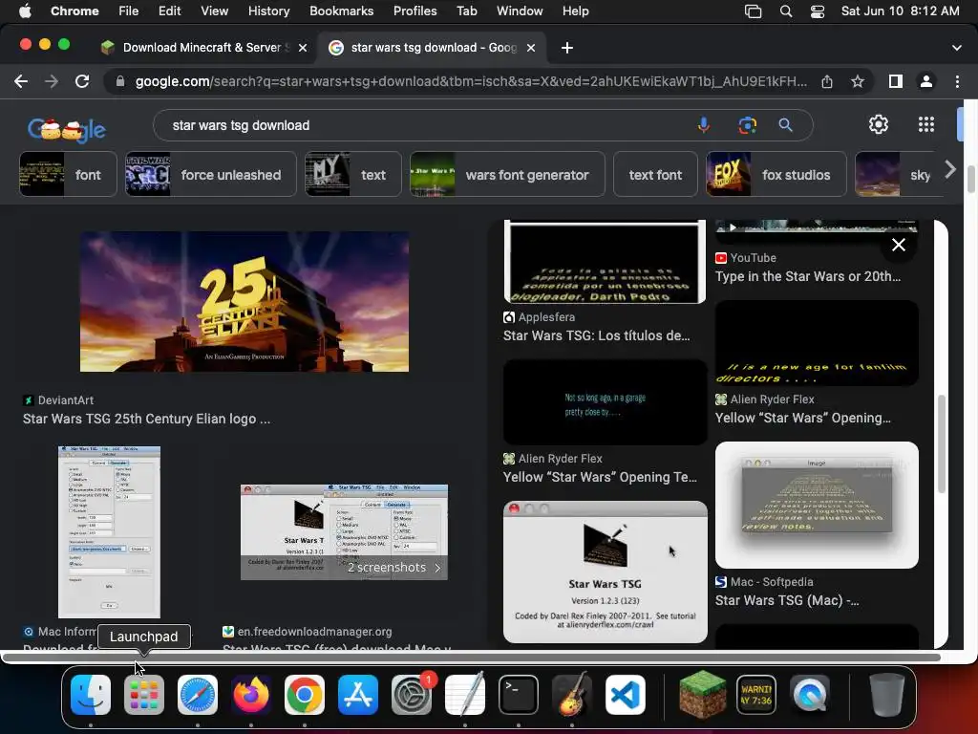Go back to the previous page
Image resolution: width=978 pixels, height=734 pixels.
(x=21, y=81)
